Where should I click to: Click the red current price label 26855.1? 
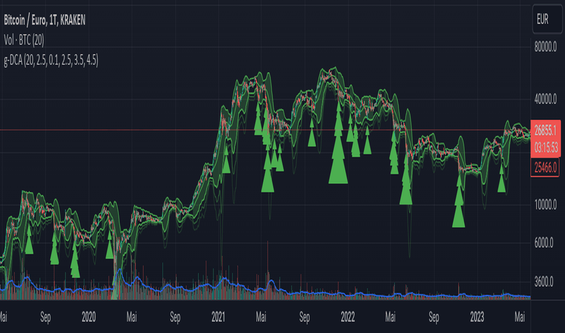(545, 130)
